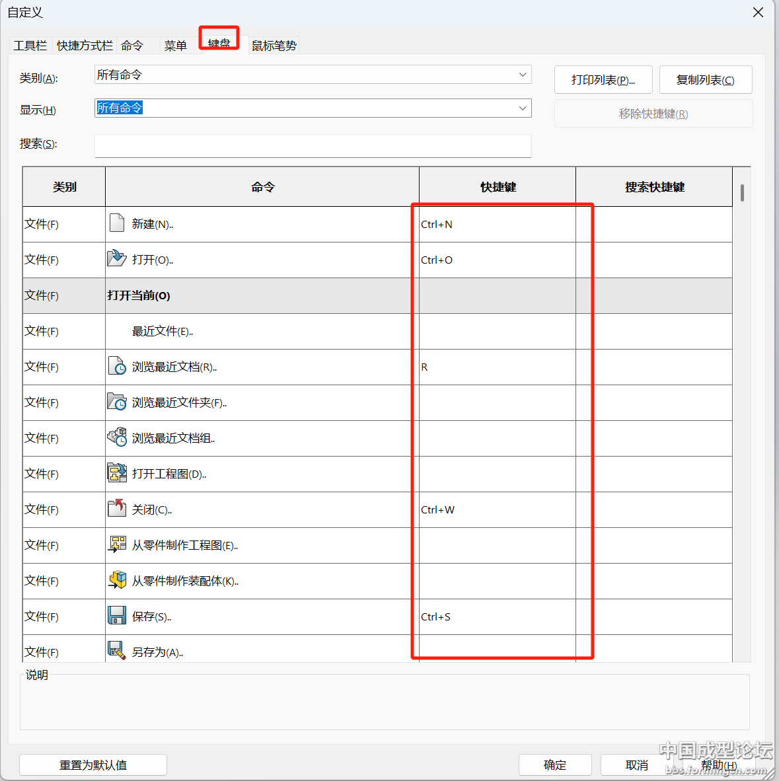This screenshot has height=781, width=779.
Task: Select the 浏览最近文档(R).. command text
Action: tap(174, 367)
